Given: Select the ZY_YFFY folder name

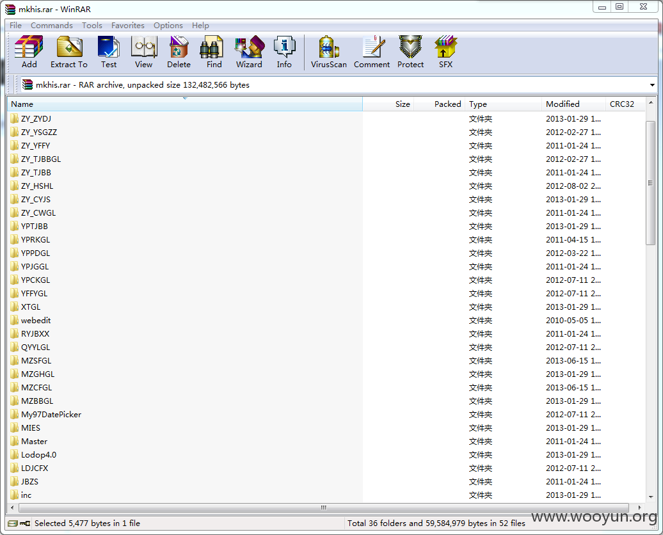Looking at the screenshot, I should pyautogui.click(x=36, y=146).
